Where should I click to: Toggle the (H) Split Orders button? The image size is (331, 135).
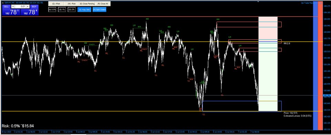[99, 10]
